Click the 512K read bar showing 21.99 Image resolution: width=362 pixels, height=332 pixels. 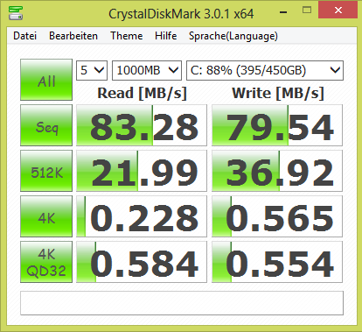pyautogui.click(x=142, y=171)
